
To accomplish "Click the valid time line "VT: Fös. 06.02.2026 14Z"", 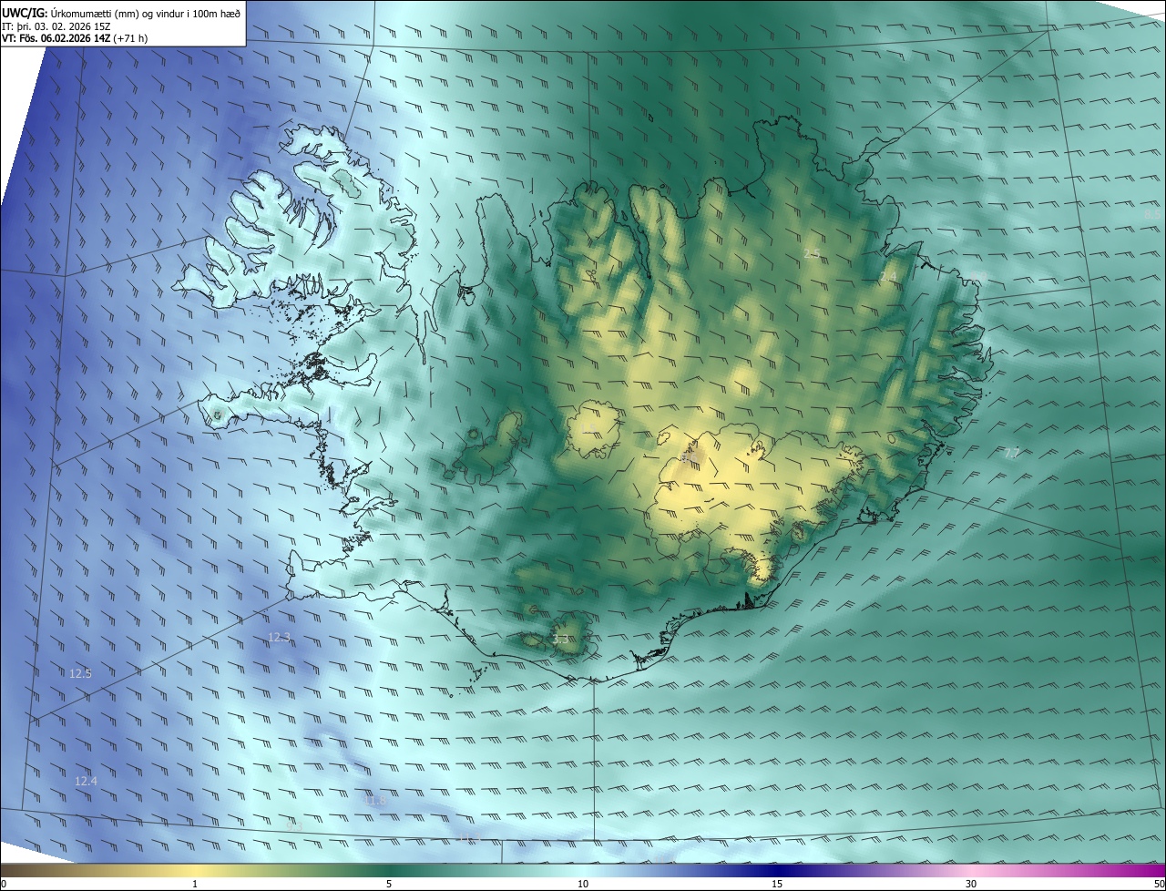I will coord(56,38).
